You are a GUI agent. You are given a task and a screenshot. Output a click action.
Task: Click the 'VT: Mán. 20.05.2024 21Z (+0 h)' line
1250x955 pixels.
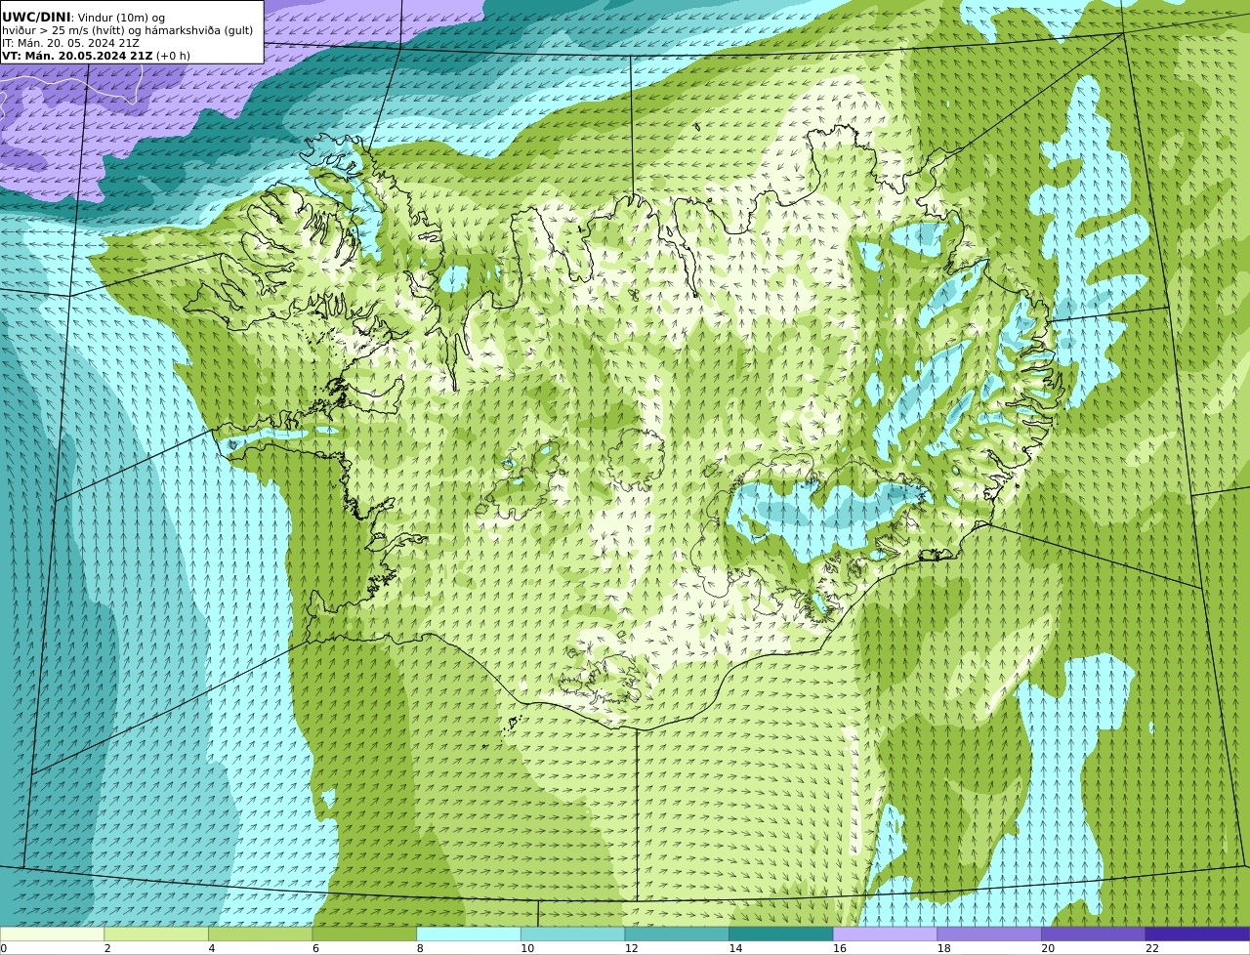point(96,56)
